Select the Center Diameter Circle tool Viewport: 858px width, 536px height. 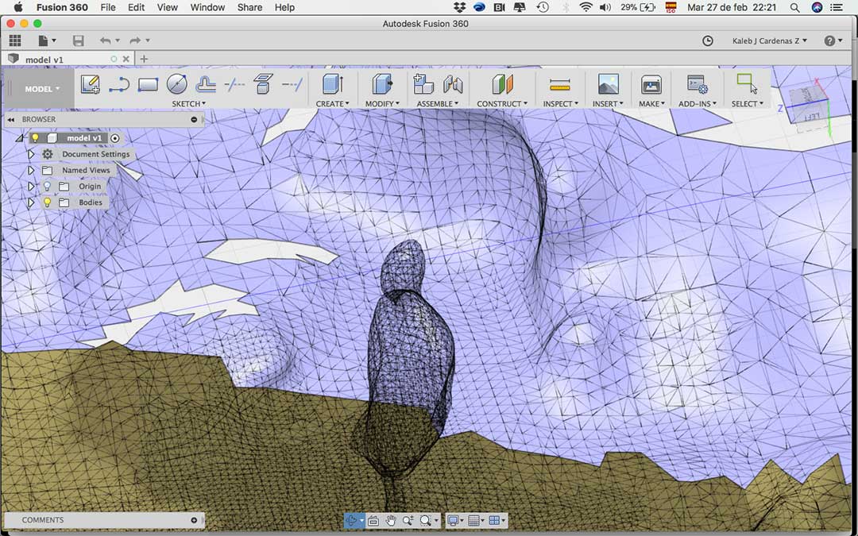(x=177, y=84)
